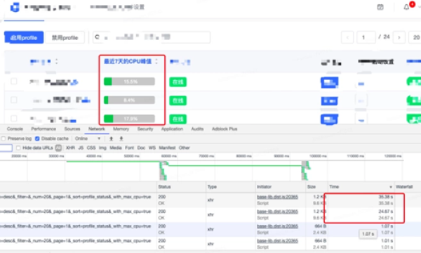Go to next page arrow in pagination
421x253 pixels.
point(399,37)
